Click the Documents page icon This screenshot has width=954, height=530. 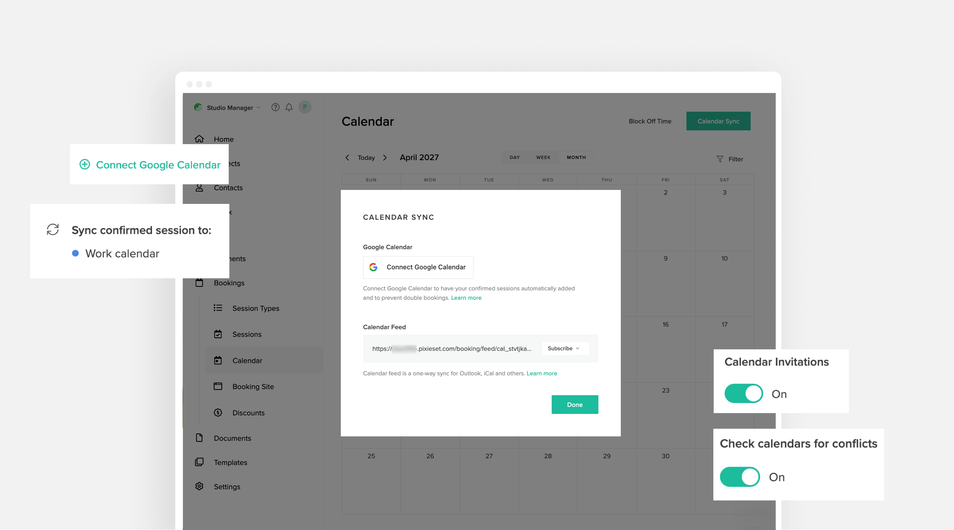coord(199,438)
